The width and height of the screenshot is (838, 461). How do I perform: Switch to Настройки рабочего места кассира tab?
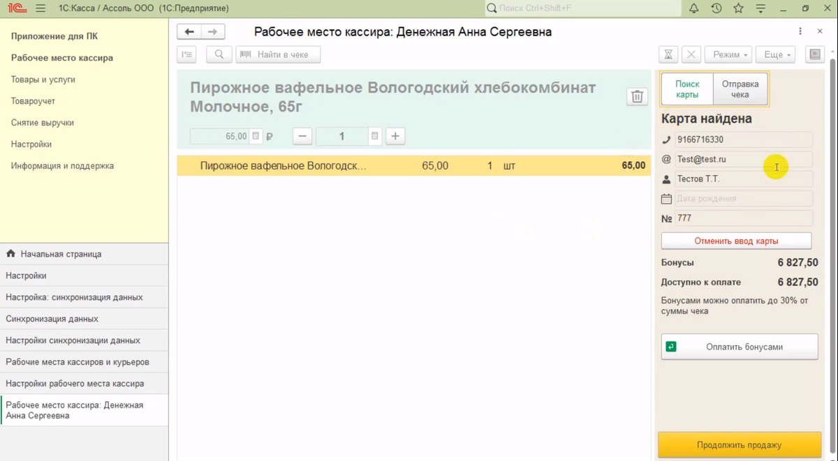point(84,384)
